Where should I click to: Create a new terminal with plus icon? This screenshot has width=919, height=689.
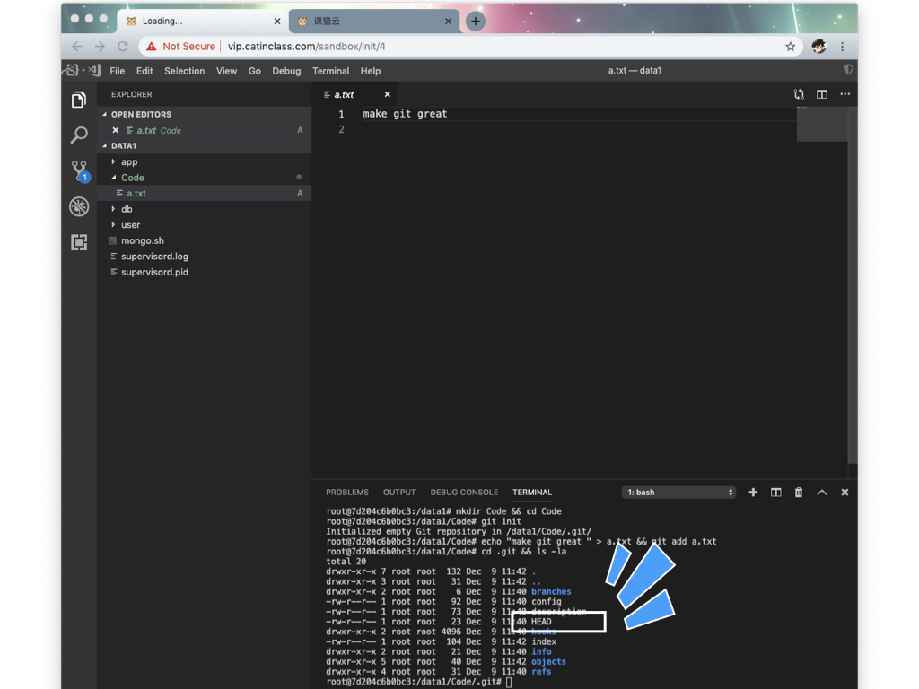pos(753,493)
